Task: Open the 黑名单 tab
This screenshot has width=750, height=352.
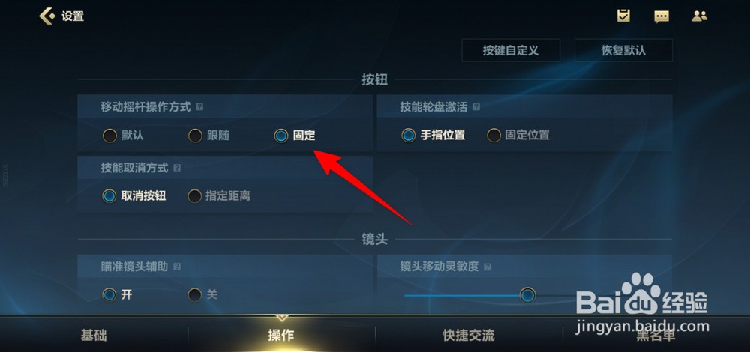Action: (655, 336)
